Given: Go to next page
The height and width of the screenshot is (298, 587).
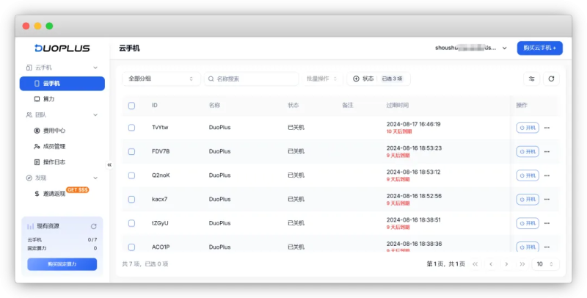Looking at the screenshot, I should (x=506, y=264).
